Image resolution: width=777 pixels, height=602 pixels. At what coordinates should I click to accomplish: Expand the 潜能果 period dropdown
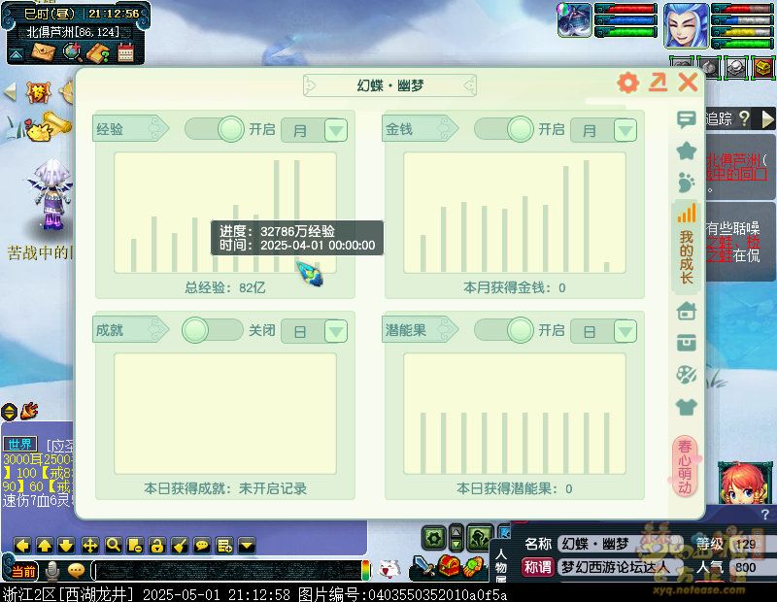point(625,331)
